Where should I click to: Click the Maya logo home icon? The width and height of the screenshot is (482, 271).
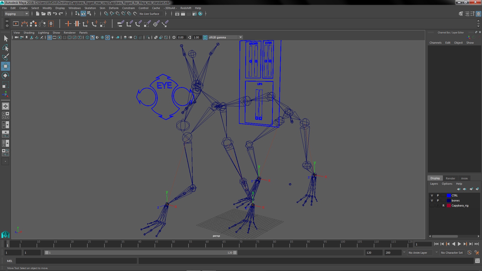(x=5, y=234)
